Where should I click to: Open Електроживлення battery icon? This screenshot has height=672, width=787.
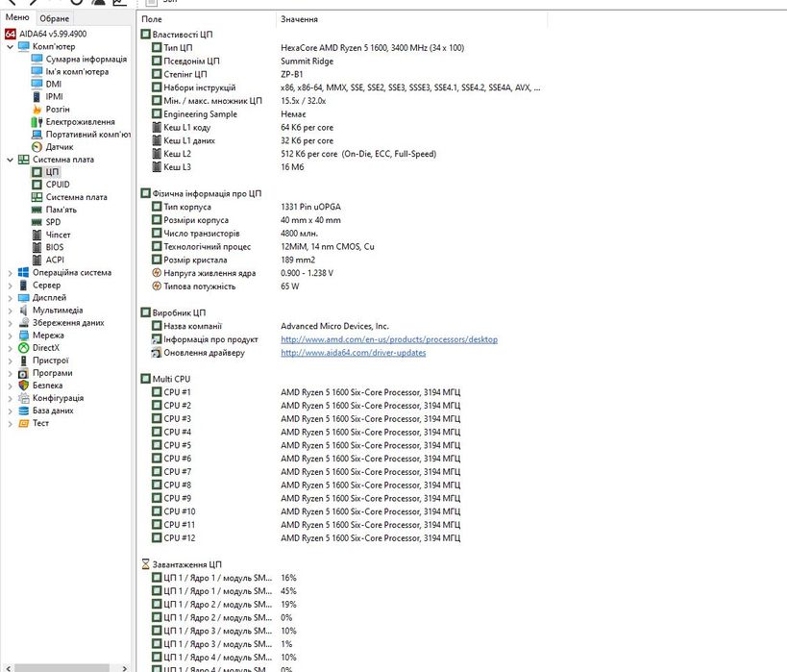[37, 121]
